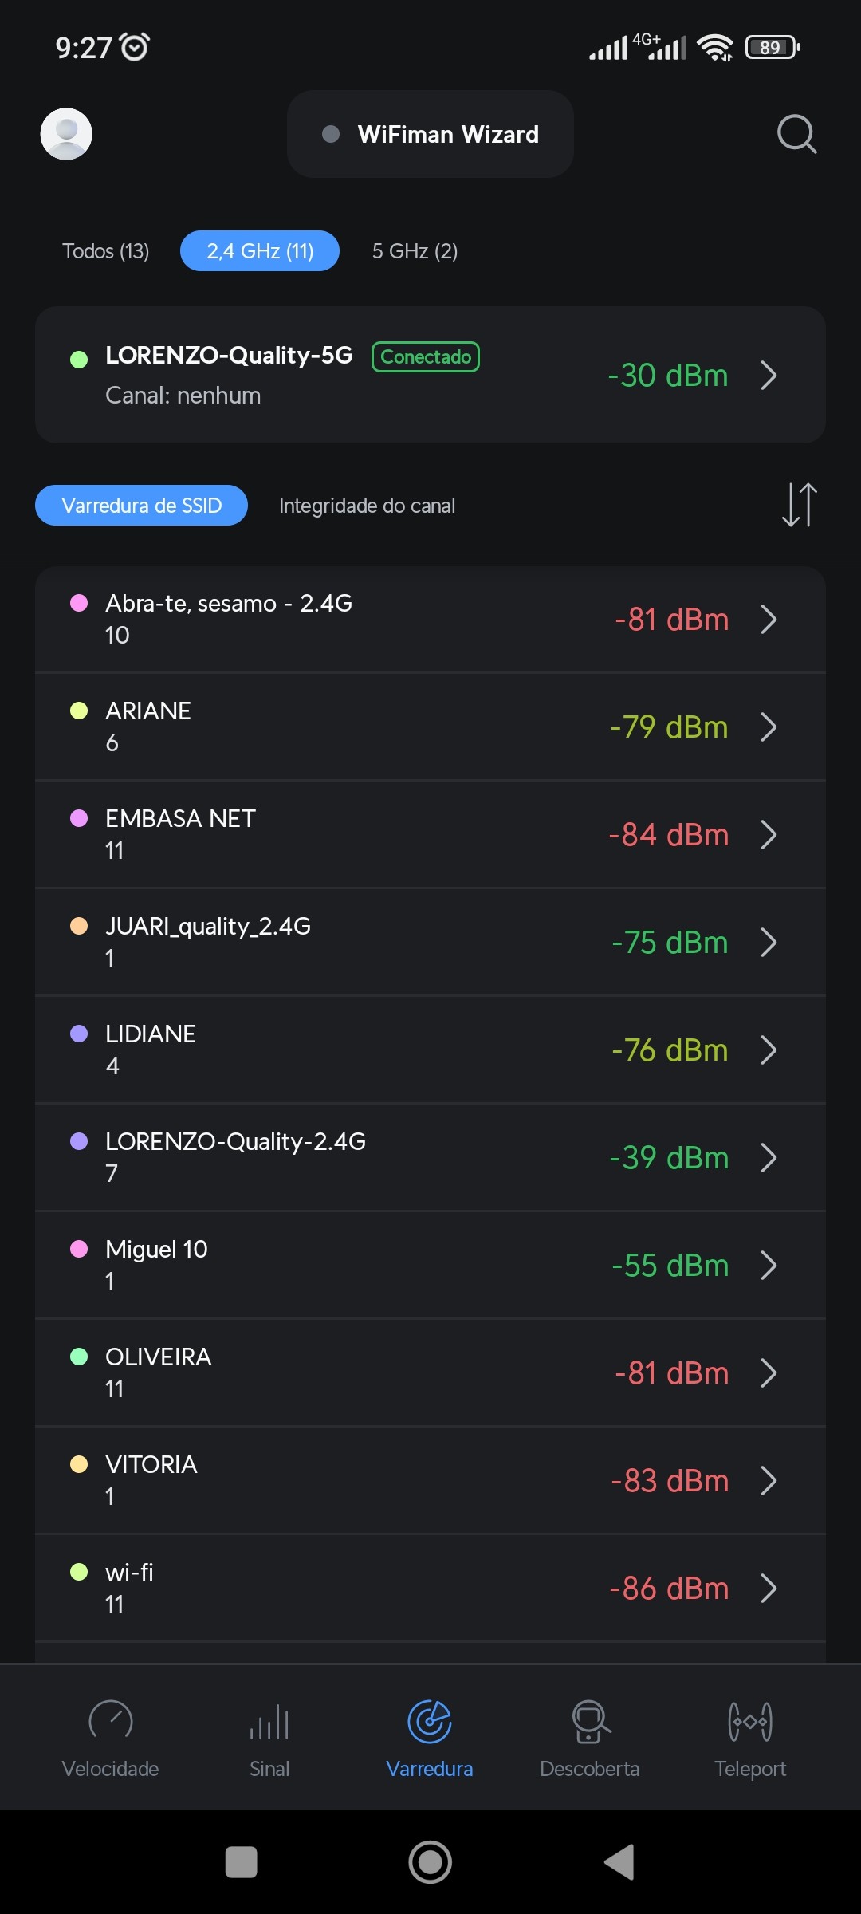Expand the LORENZO-Quality-5G connected network chevron

pyautogui.click(x=769, y=375)
